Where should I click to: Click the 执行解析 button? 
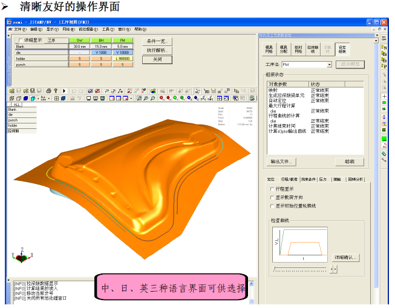(157, 50)
